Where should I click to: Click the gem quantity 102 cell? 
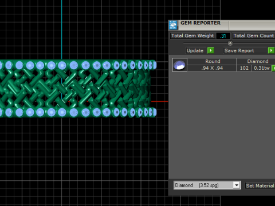[244, 68]
